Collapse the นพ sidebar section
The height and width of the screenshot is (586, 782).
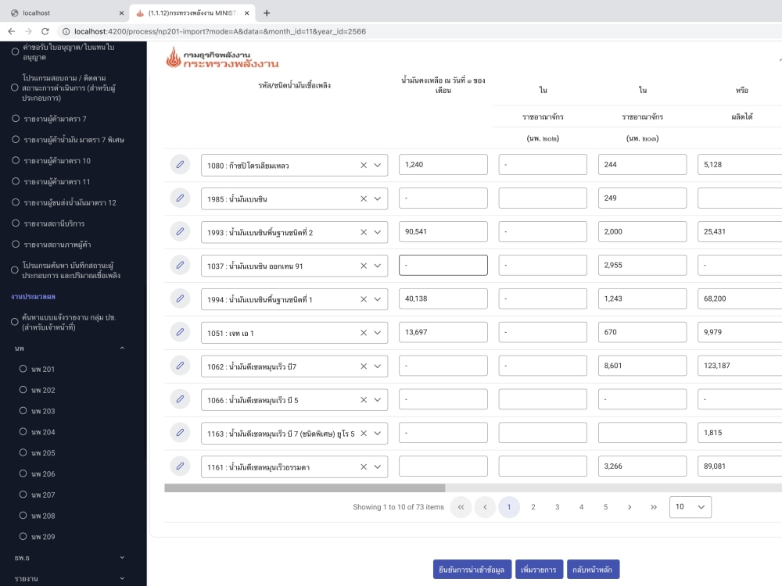pos(122,348)
